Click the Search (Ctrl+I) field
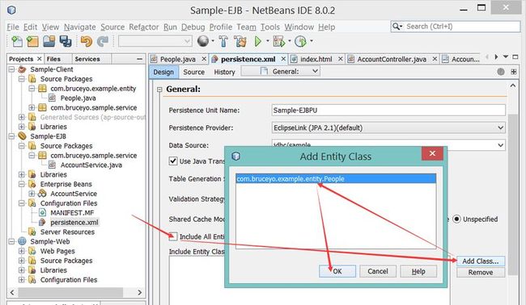This screenshot has width=526, height=305. 456,27
